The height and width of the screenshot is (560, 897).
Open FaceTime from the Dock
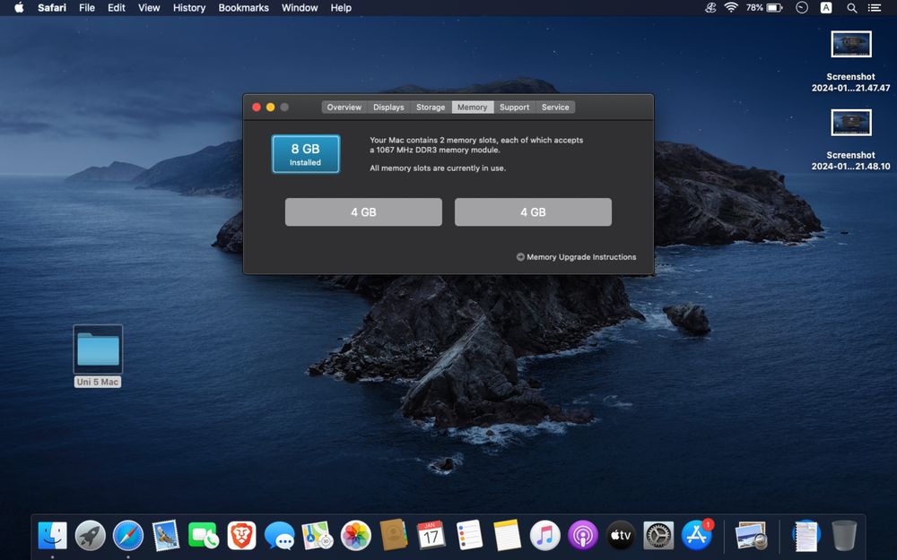204,536
